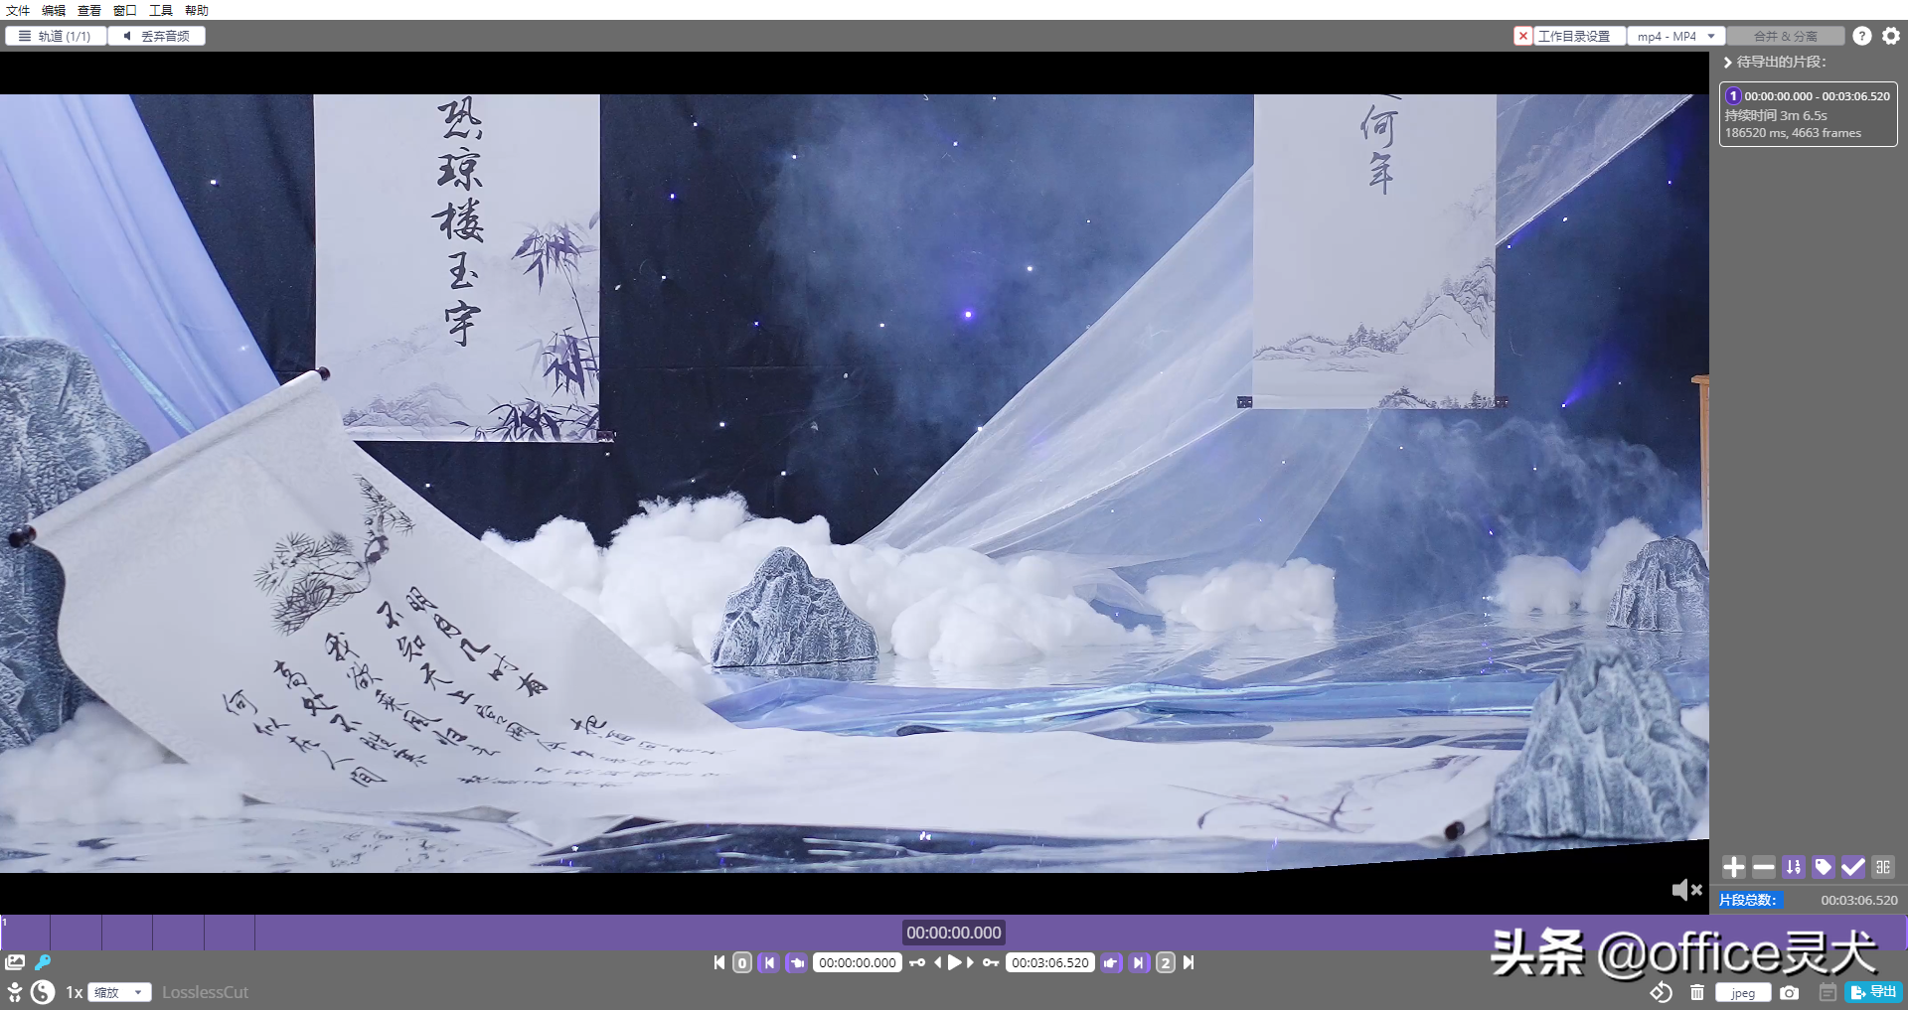Toggle simple mode baby icon
This screenshot has height=1010, width=1908.
coord(14,992)
